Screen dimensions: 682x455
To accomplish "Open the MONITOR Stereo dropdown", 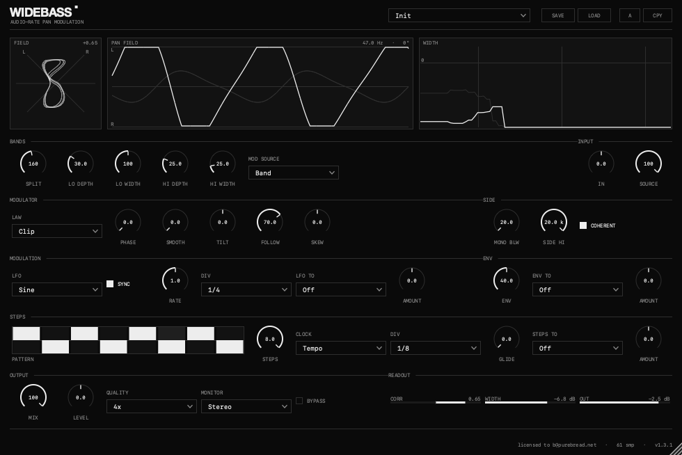I will (x=246, y=406).
